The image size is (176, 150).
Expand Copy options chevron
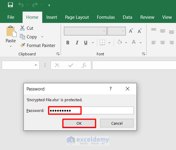pyautogui.click(x=42, y=37)
